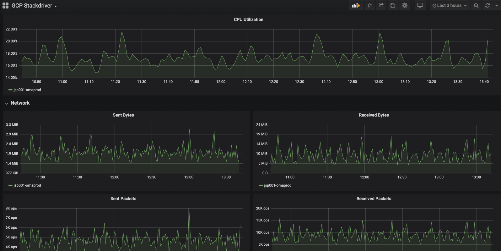Open the Grafana dashboards grid icon
Image resolution: width=501 pixels, height=251 pixels.
(x=5, y=6)
